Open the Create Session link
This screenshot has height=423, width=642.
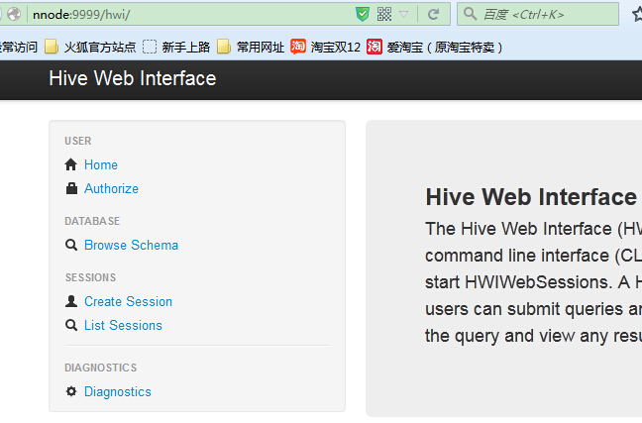pos(128,301)
